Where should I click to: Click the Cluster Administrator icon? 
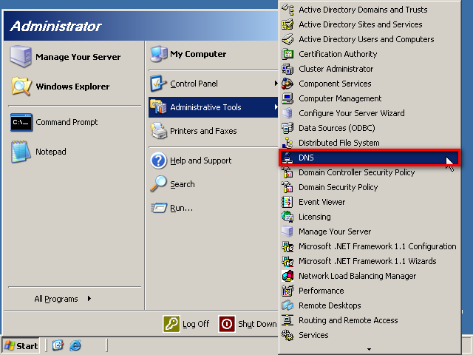pyautogui.click(x=287, y=69)
